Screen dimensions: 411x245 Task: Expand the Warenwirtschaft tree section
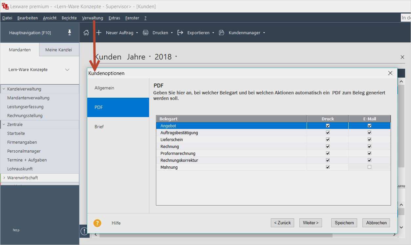tap(4, 178)
